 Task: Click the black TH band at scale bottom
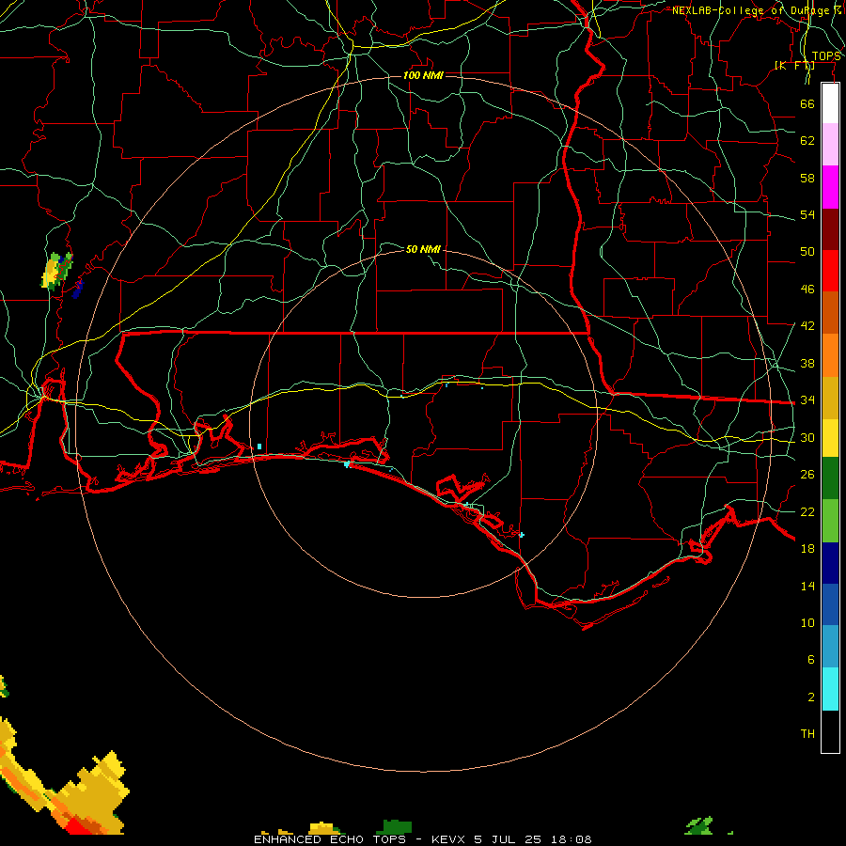pyautogui.click(x=830, y=731)
